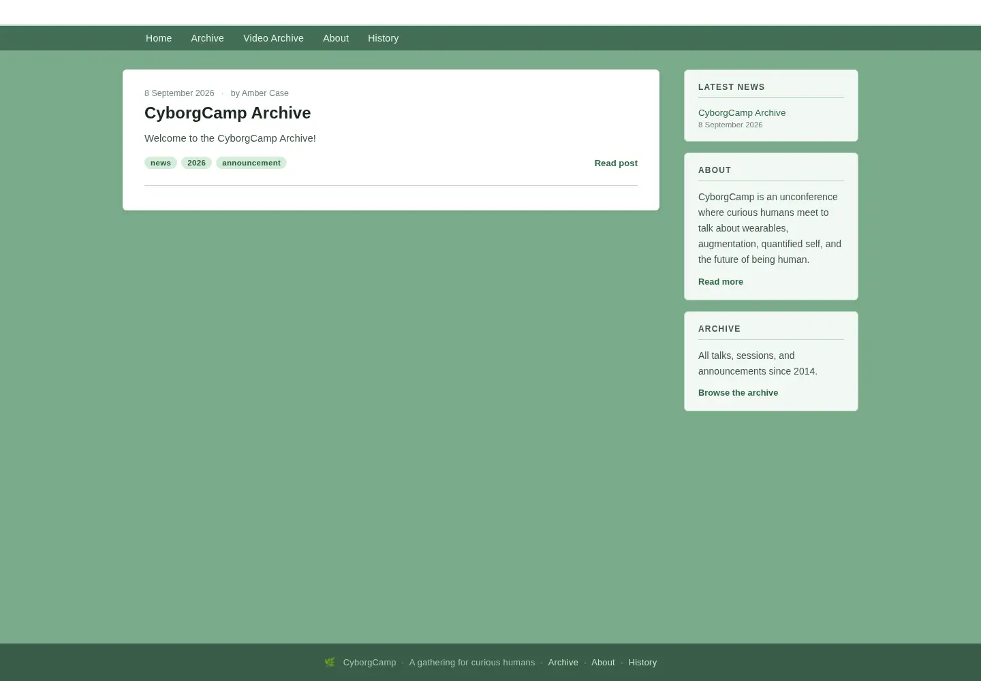This screenshot has height=681, width=981.
Task: Open History link in the footer
Action: point(642,662)
